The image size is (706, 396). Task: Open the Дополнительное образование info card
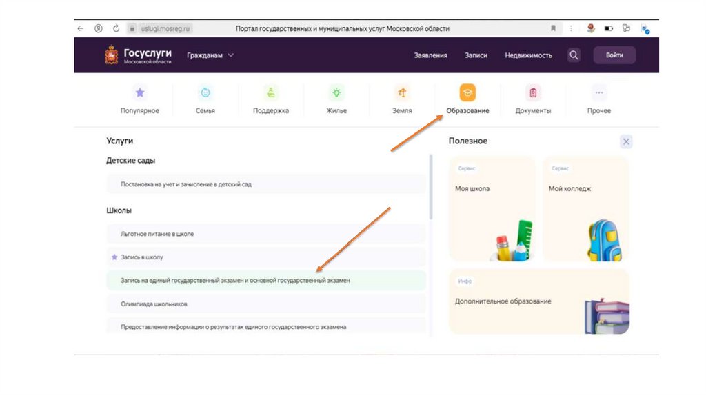pos(539,302)
